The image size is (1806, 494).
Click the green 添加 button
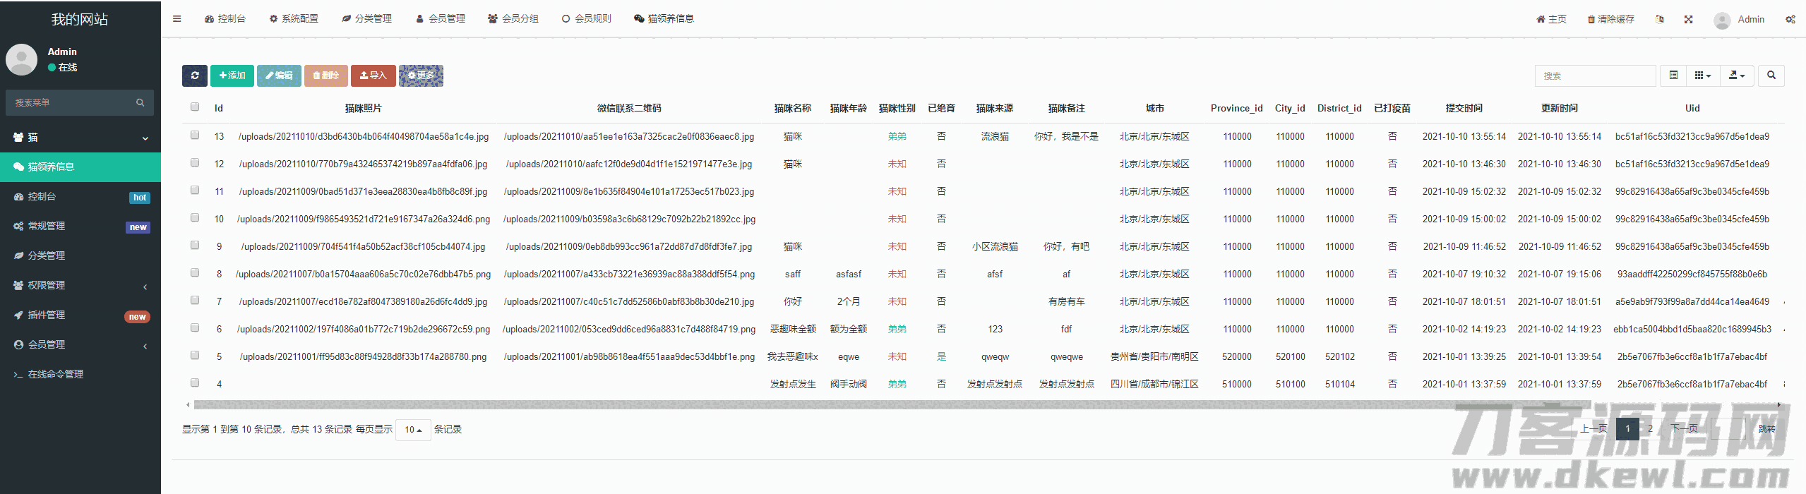click(x=232, y=76)
